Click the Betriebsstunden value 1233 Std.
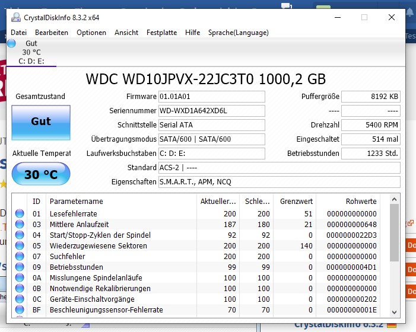The width and height of the screenshot is (416, 332). click(371, 154)
